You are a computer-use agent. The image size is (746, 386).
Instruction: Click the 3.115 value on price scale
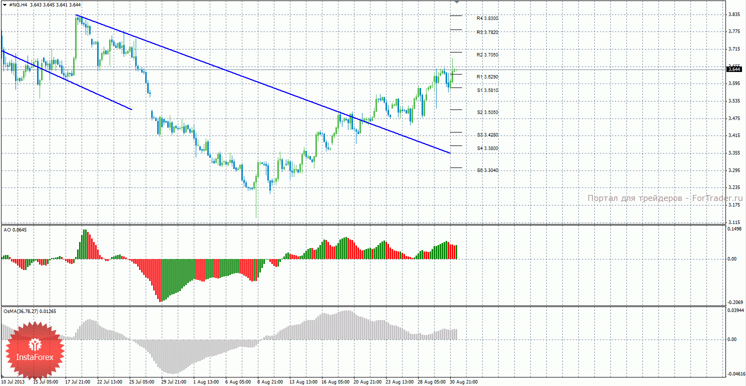tap(734, 222)
